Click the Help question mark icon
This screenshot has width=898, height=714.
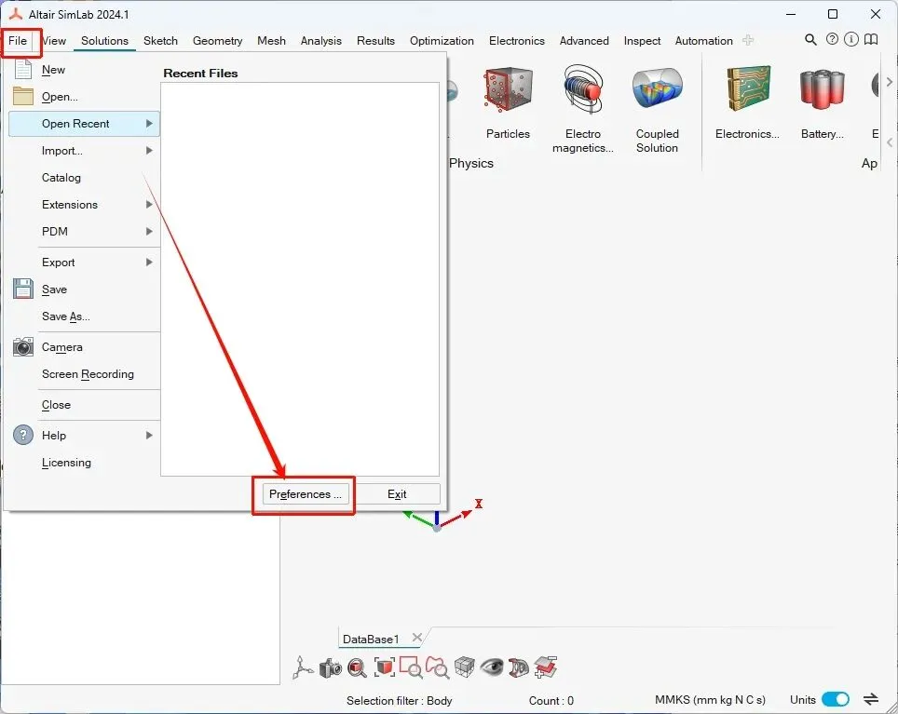23,435
